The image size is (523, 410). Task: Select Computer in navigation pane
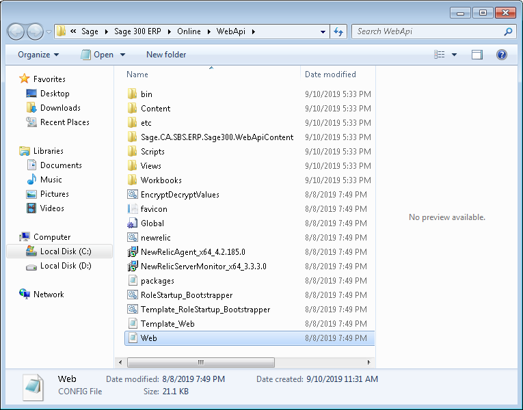pos(52,237)
